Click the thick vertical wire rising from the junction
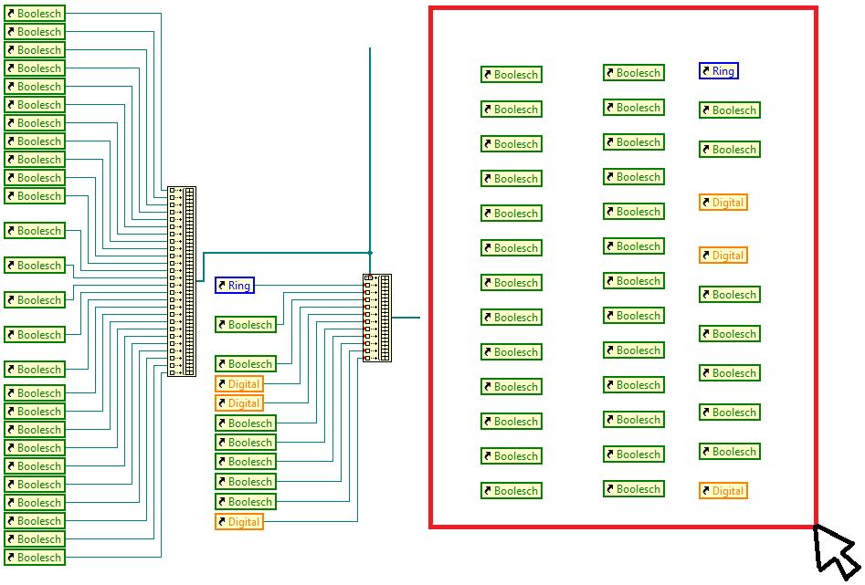The height and width of the screenshot is (585, 865). tap(370, 149)
